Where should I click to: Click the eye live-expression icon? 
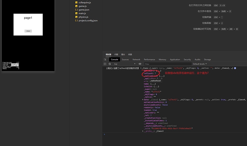(140, 64)
